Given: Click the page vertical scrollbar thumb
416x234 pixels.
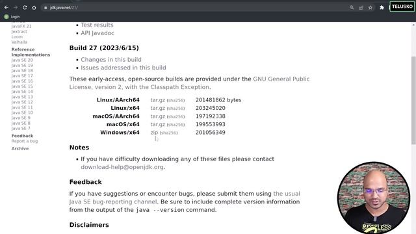Looking at the screenshot, I should [x=413, y=100].
